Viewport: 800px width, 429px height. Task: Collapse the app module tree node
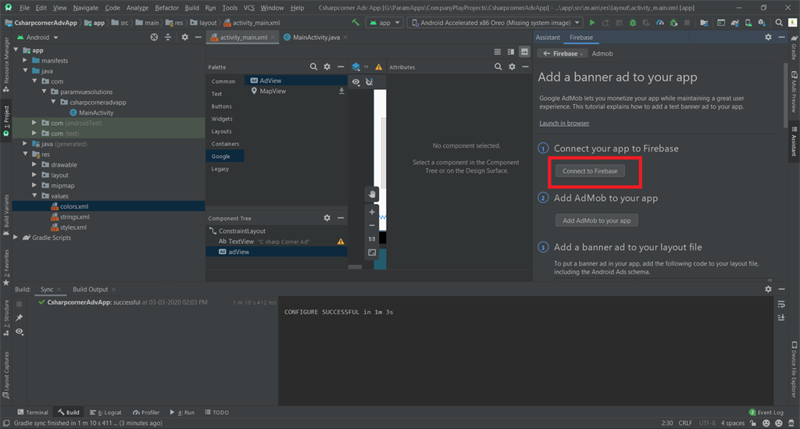(16, 50)
